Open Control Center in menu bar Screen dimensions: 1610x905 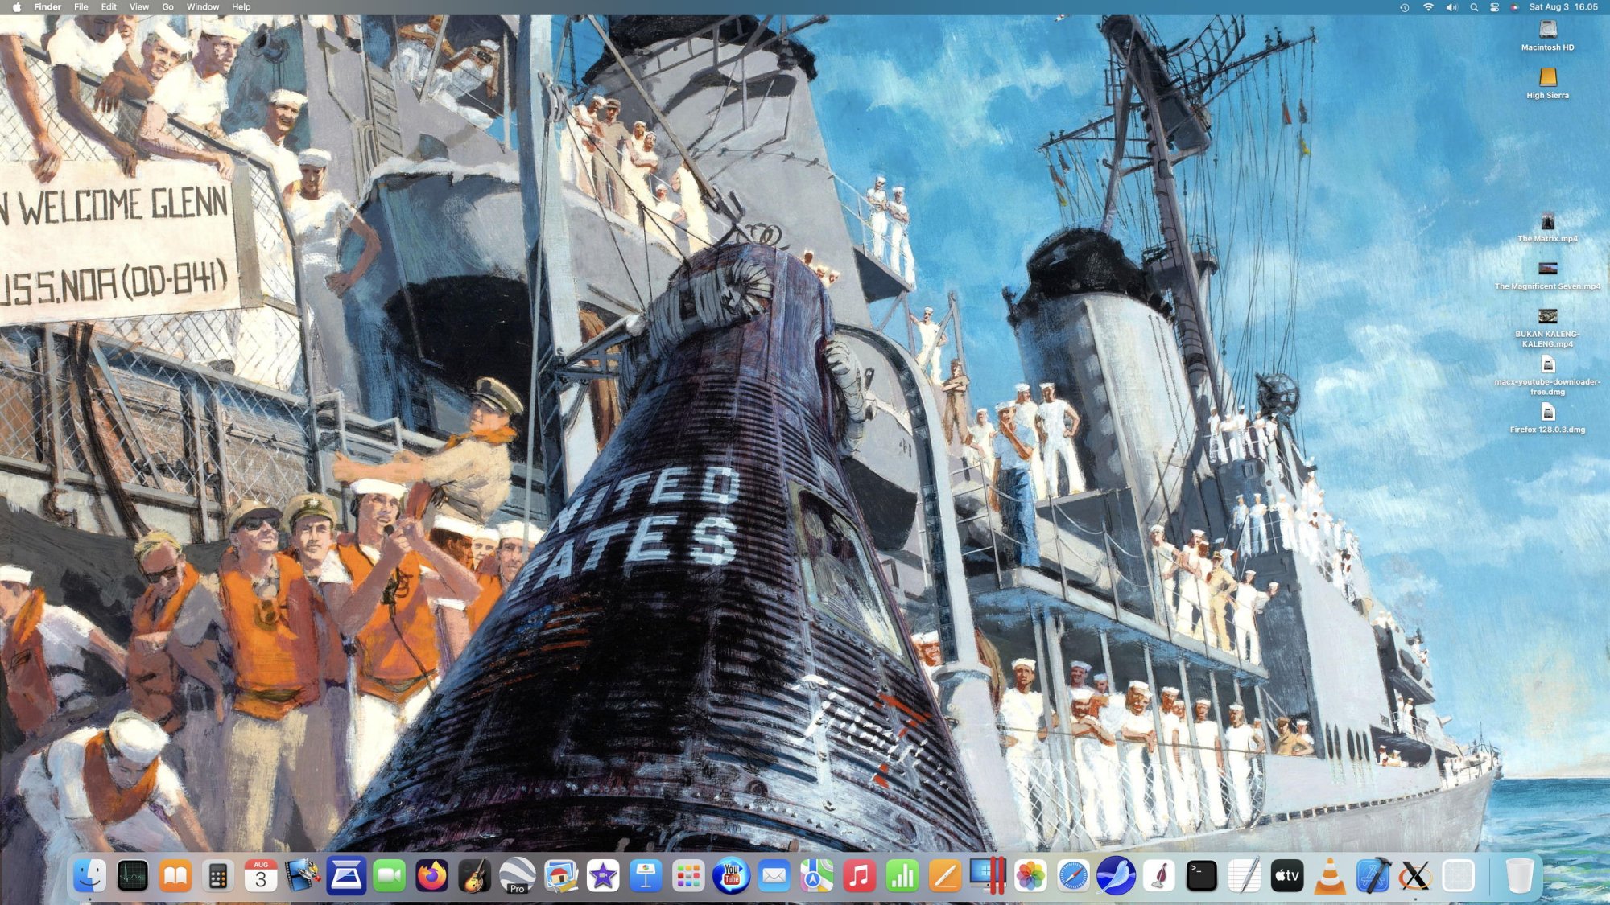1494,7
